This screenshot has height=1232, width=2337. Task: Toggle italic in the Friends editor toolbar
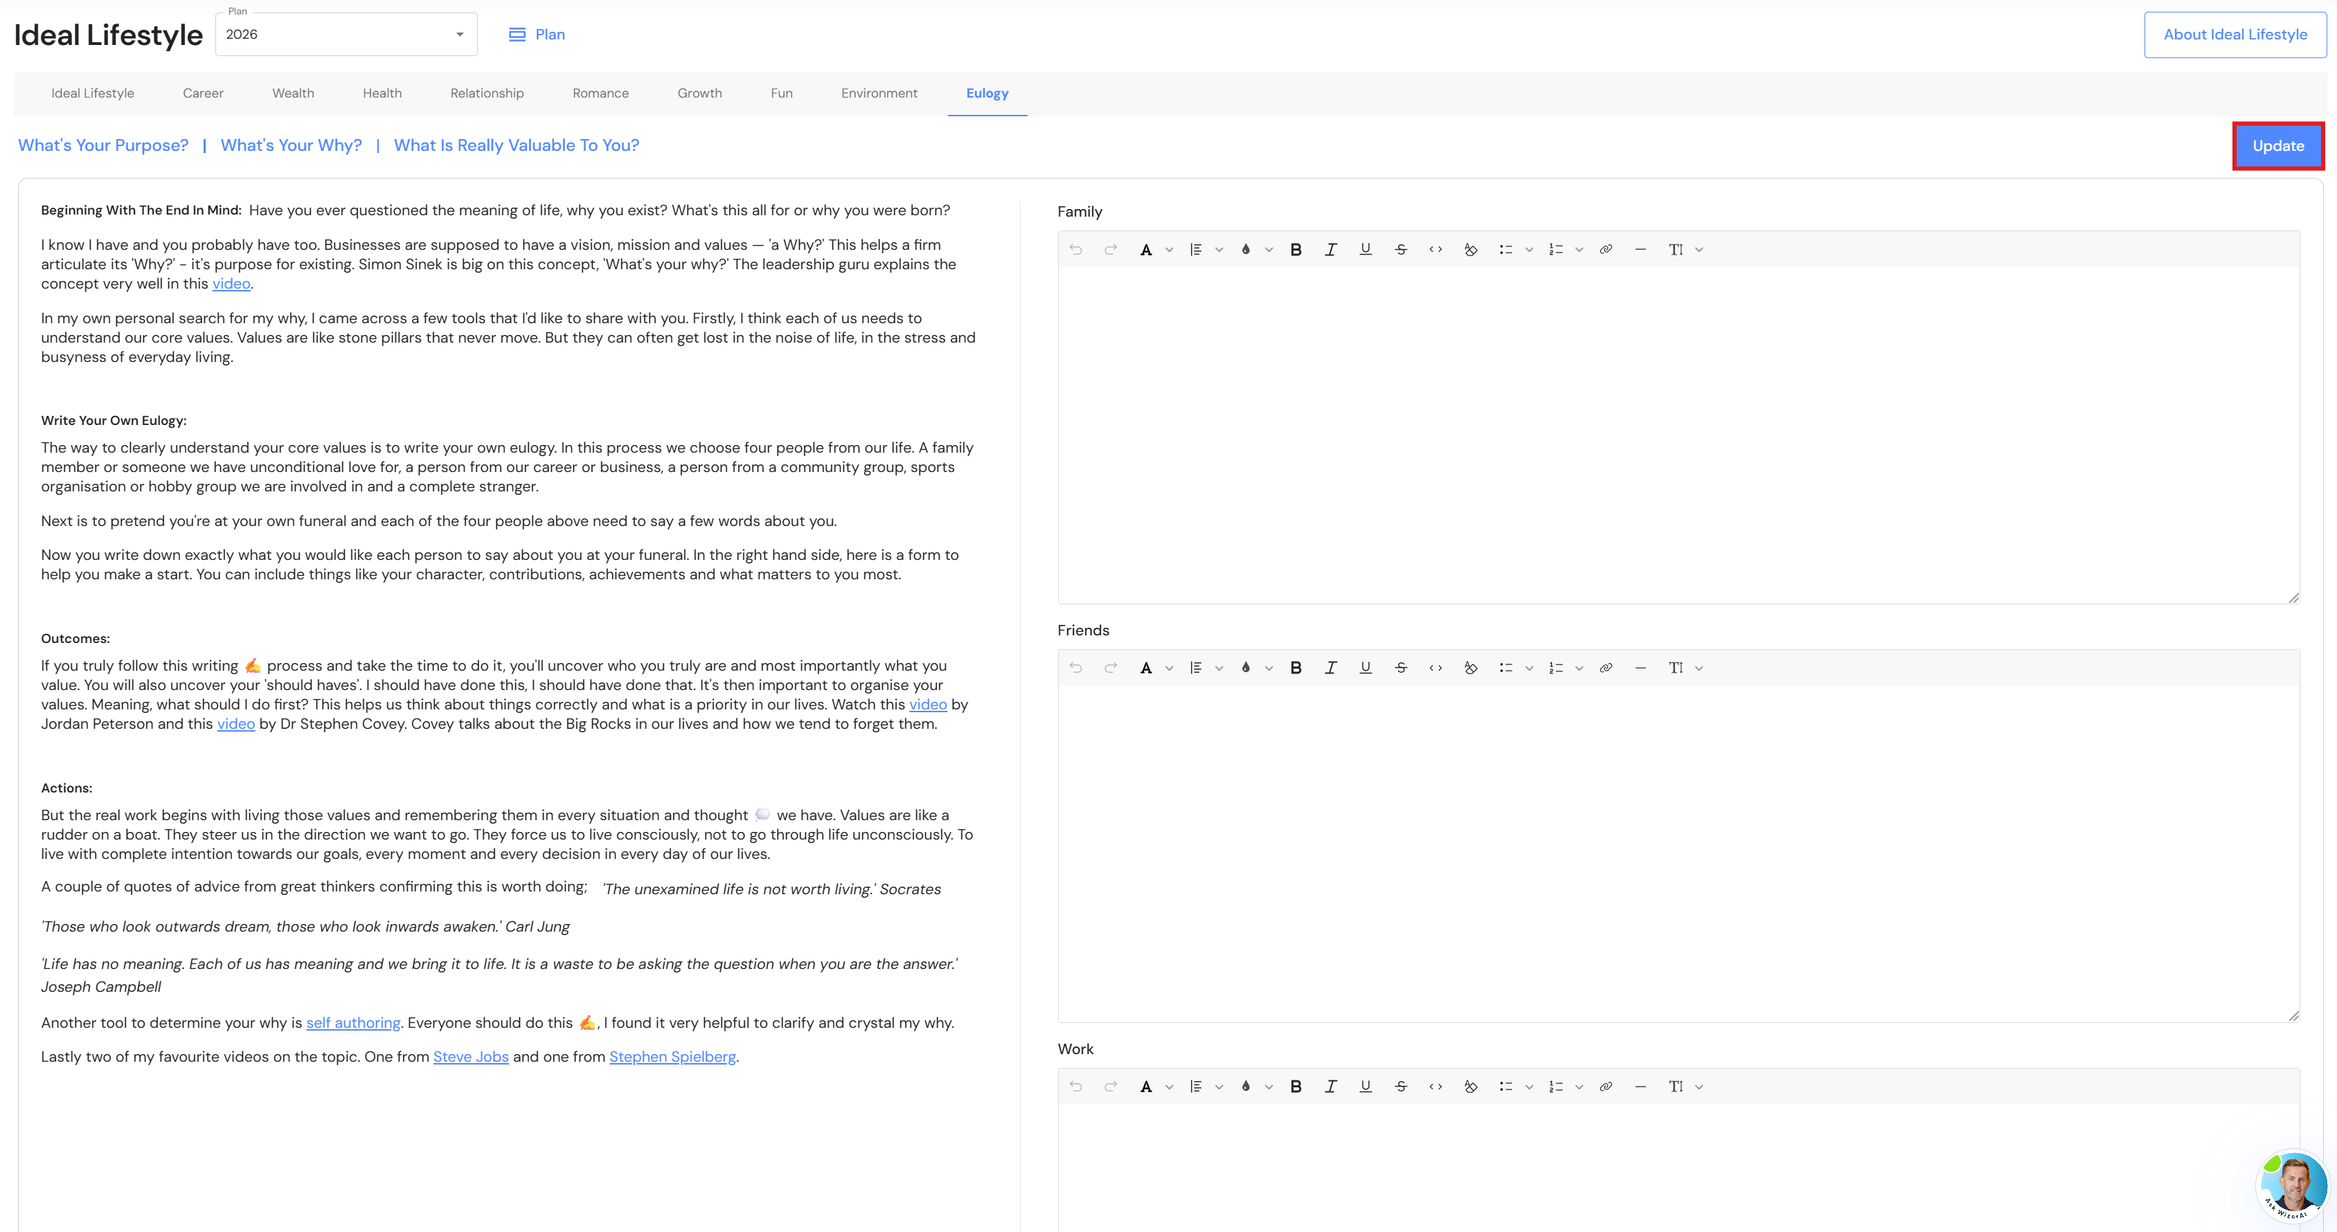click(x=1330, y=668)
